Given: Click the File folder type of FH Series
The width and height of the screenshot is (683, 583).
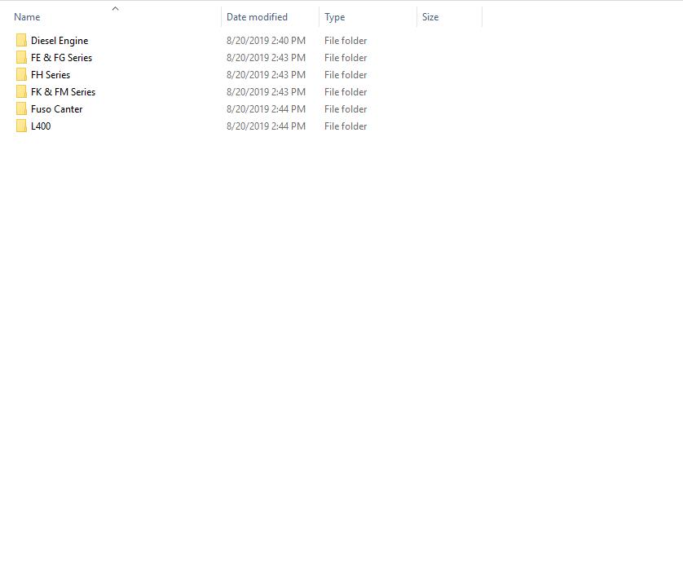Looking at the screenshot, I should 346,75.
